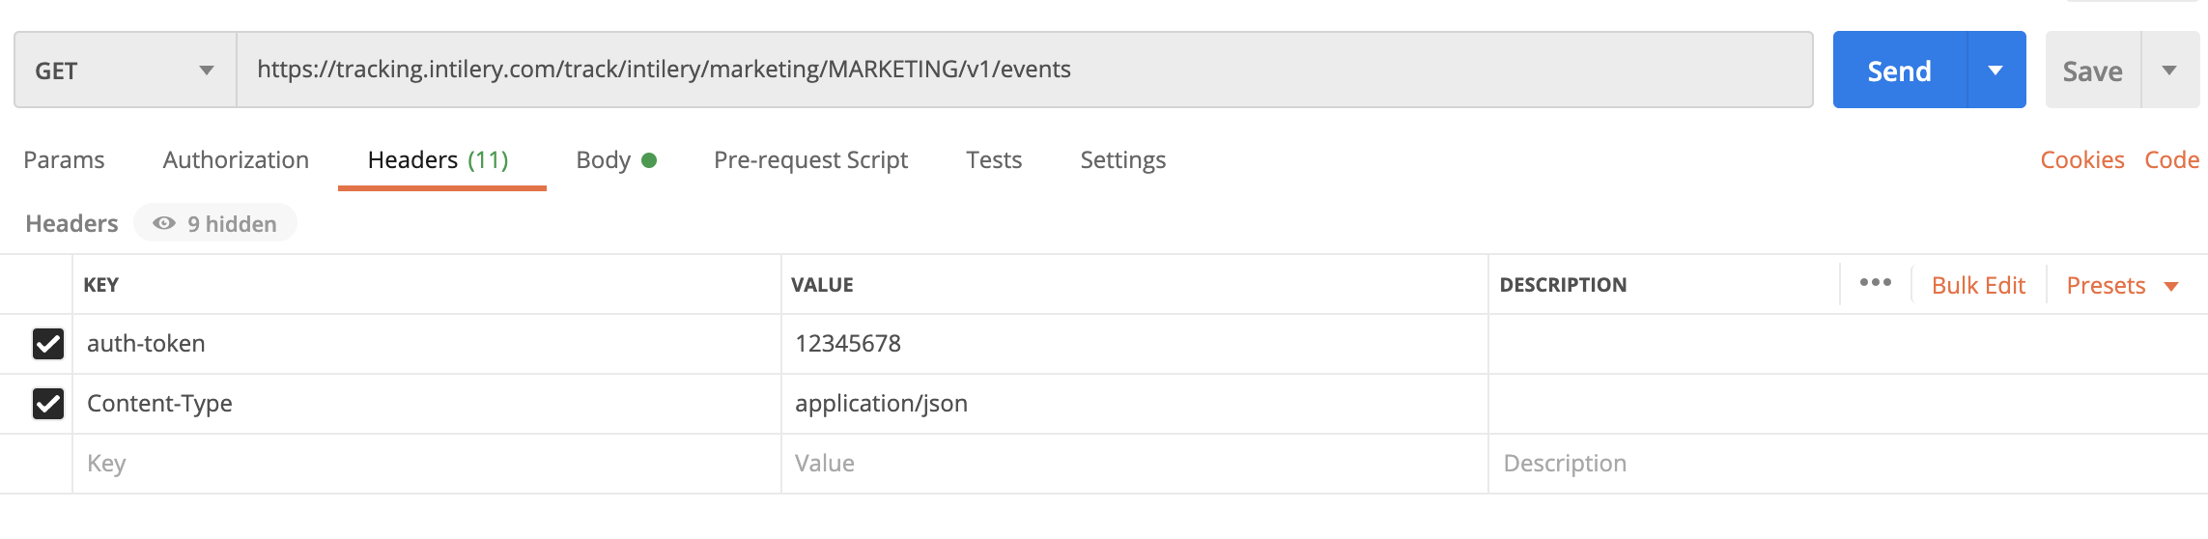Show the 9 hidden headers
The height and width of the screenshot is (539, 2208).
215,223
